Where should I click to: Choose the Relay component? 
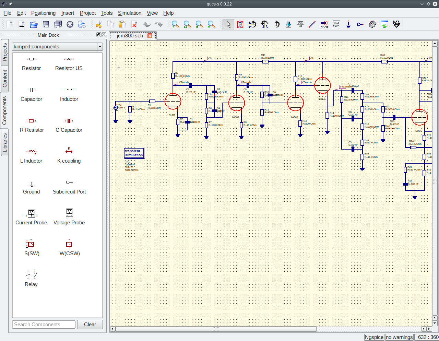click(31, 279)
